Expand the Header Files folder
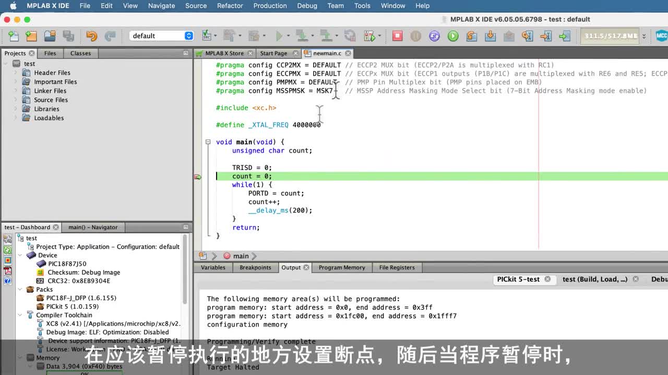This screenshot has width=668, height=375. [16, 73]
